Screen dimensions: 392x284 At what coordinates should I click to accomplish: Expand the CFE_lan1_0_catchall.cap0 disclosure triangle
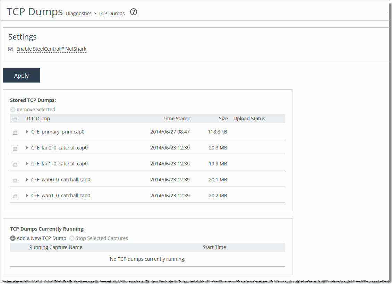pyautogui.click(x=27, y=164)
